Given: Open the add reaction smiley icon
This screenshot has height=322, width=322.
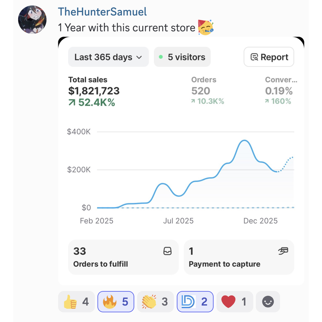Looking at the screenshot, I should click(268, 301).
